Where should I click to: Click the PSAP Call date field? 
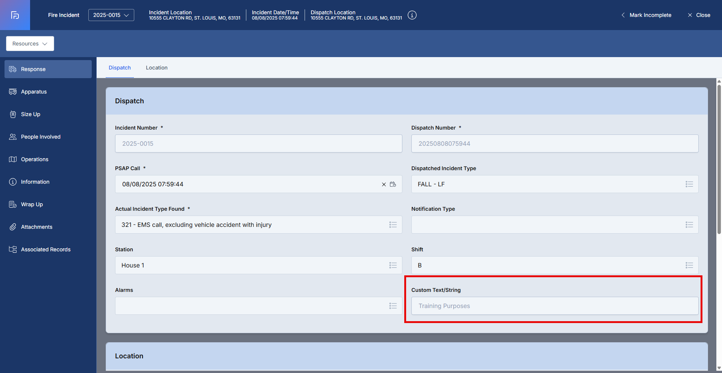click(x=259, y=184)
